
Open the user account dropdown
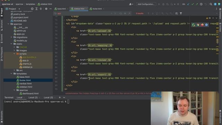tap(131, 4)
